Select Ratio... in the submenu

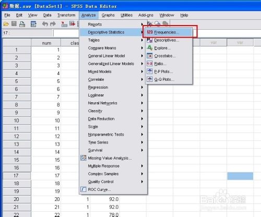pyautogui.click(x=169, y=64)
